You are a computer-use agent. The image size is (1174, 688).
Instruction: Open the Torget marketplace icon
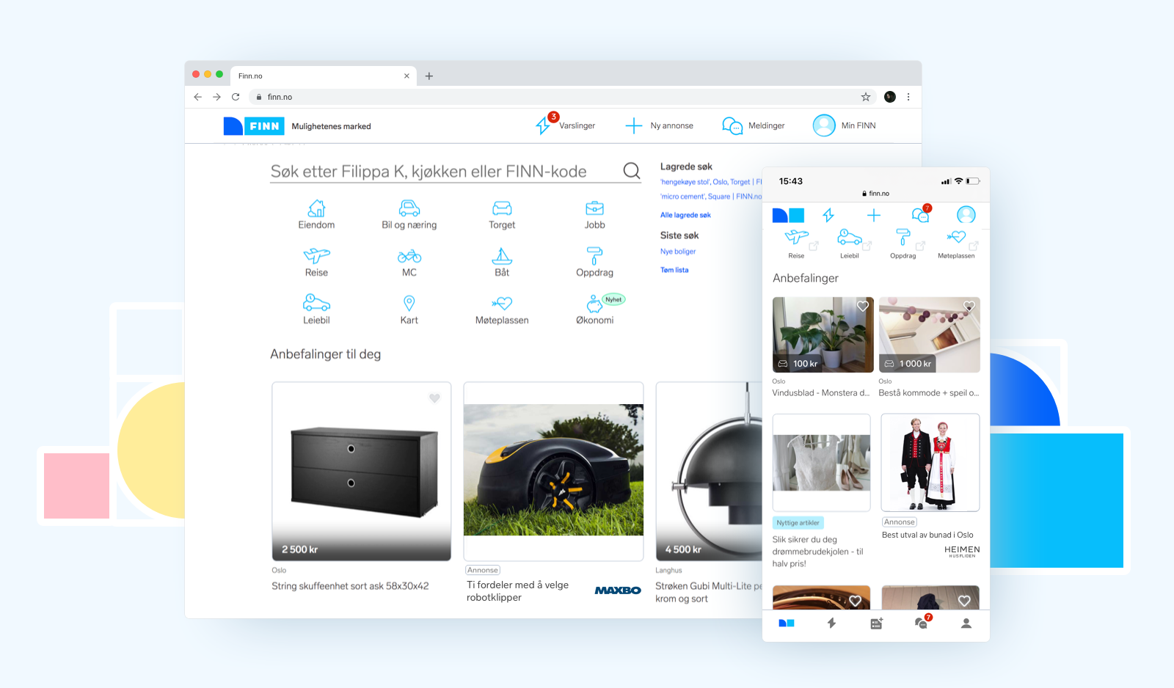[x=502, y=209]
